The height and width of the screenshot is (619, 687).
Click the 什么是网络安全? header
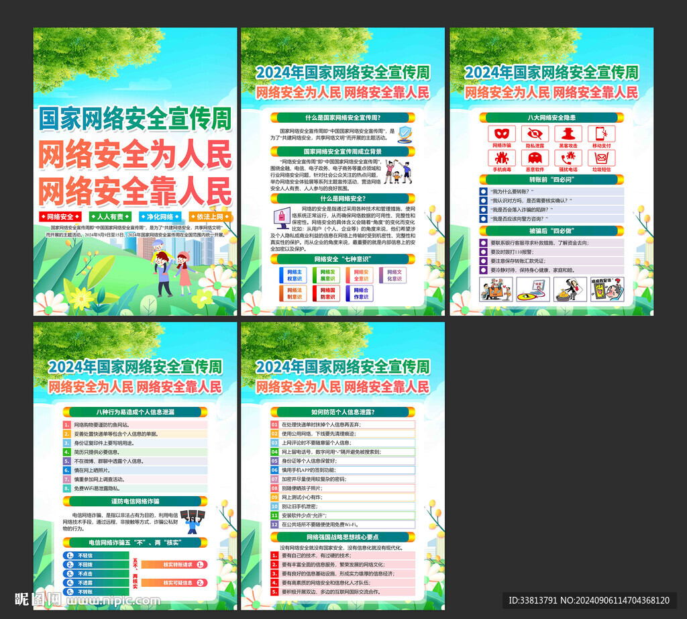coord(343,199)
